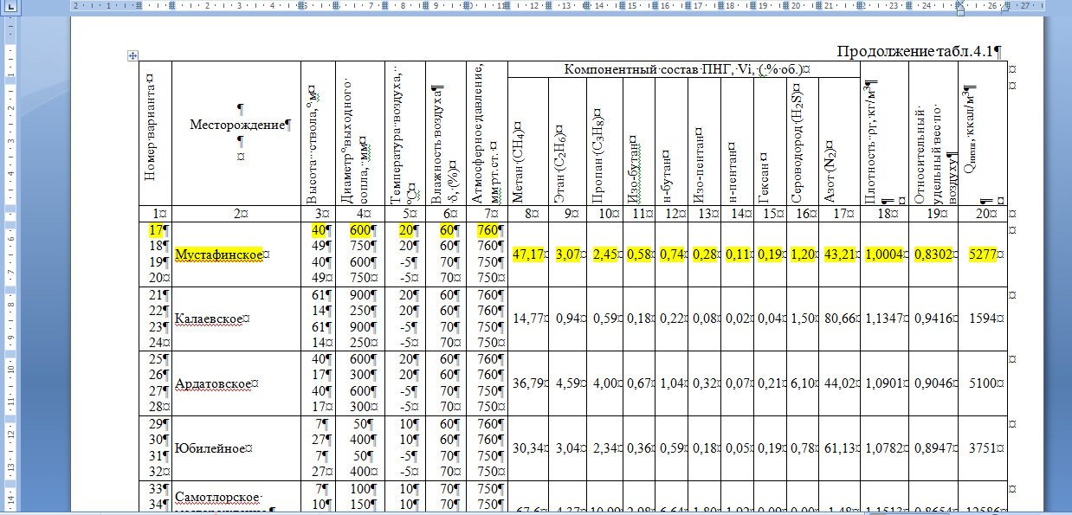Click the highlighted methane value 47,17
The height and width of the screenshot is (515, 1072).
click(x=527, y=254)
